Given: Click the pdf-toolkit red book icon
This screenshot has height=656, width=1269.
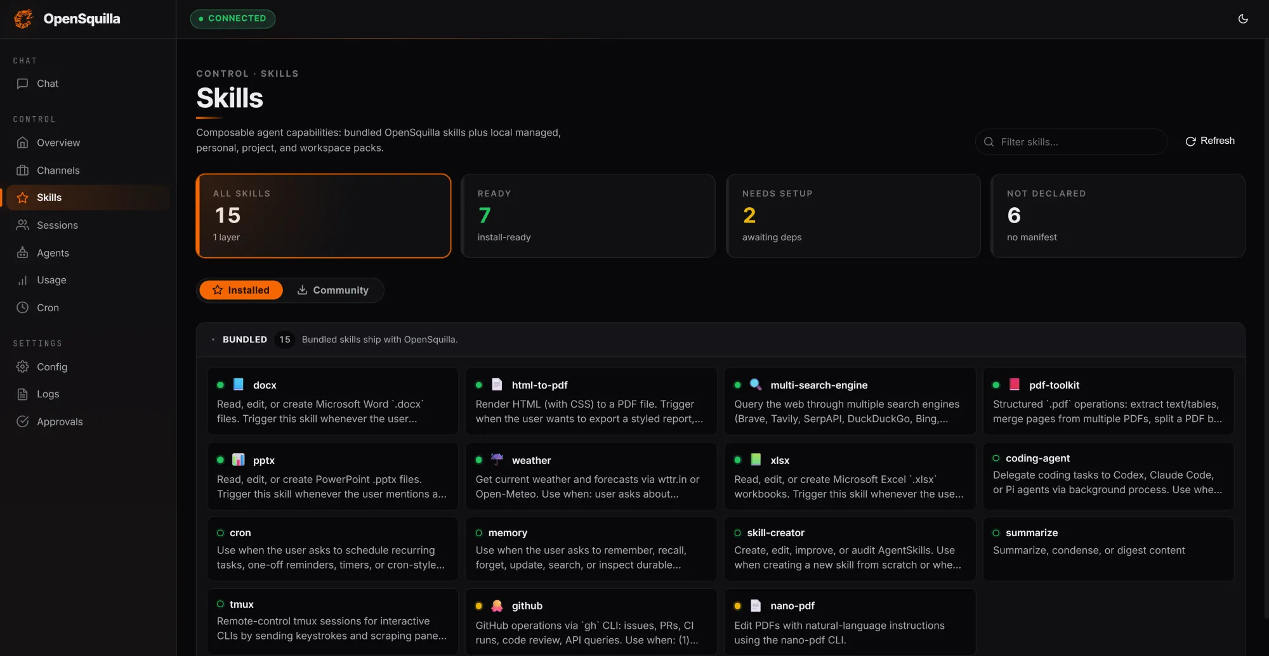Looking at the screenshot, I should pos(1015,385).
